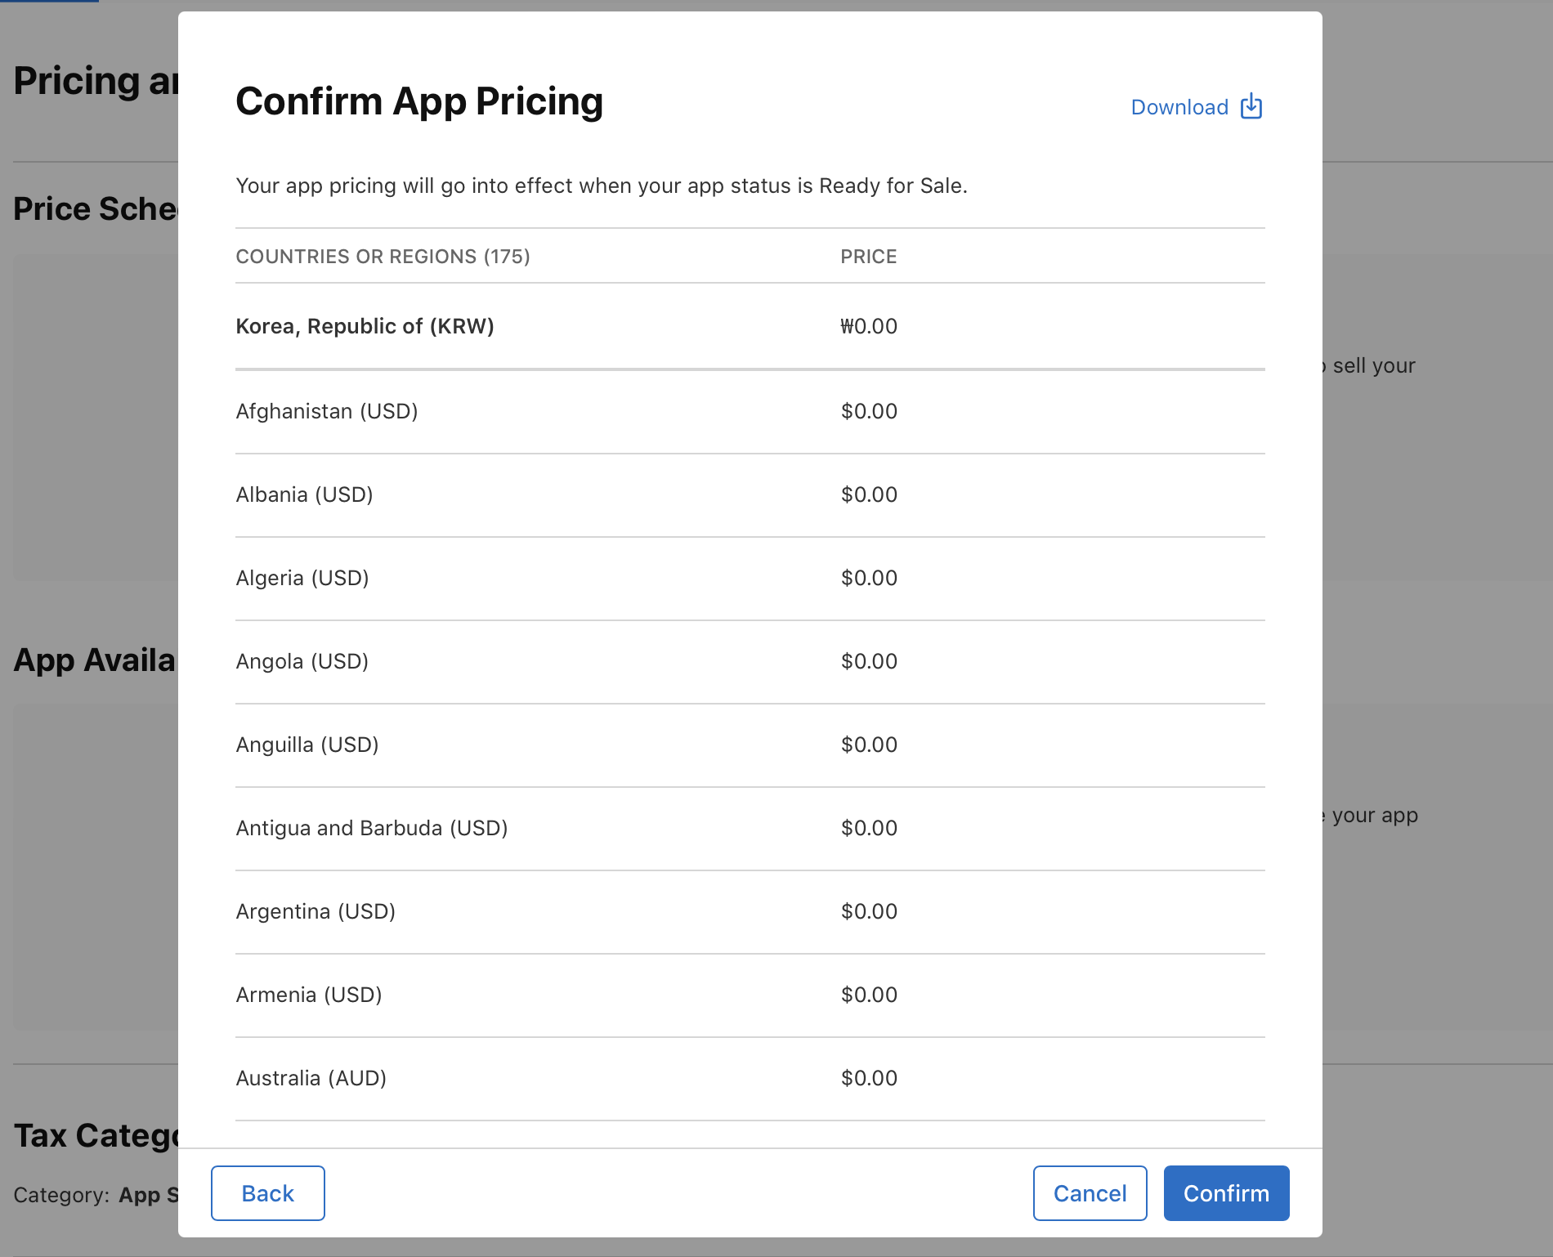
Task: Go back with the Back button
Action: pyautogui.click(x=267, y=1193)
